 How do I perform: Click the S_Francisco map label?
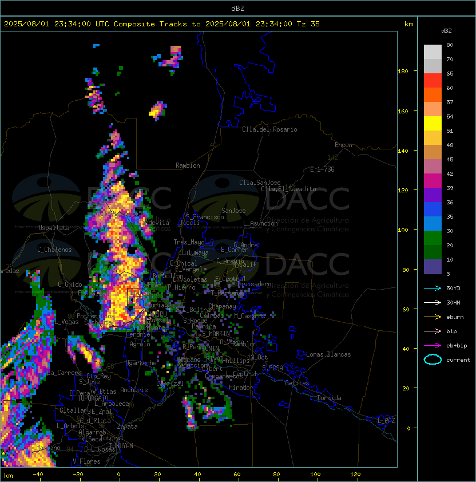[205, 217]
